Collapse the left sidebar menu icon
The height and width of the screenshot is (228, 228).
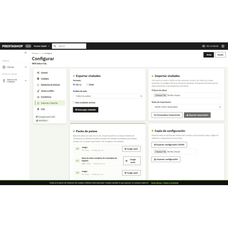click(26, 53)
